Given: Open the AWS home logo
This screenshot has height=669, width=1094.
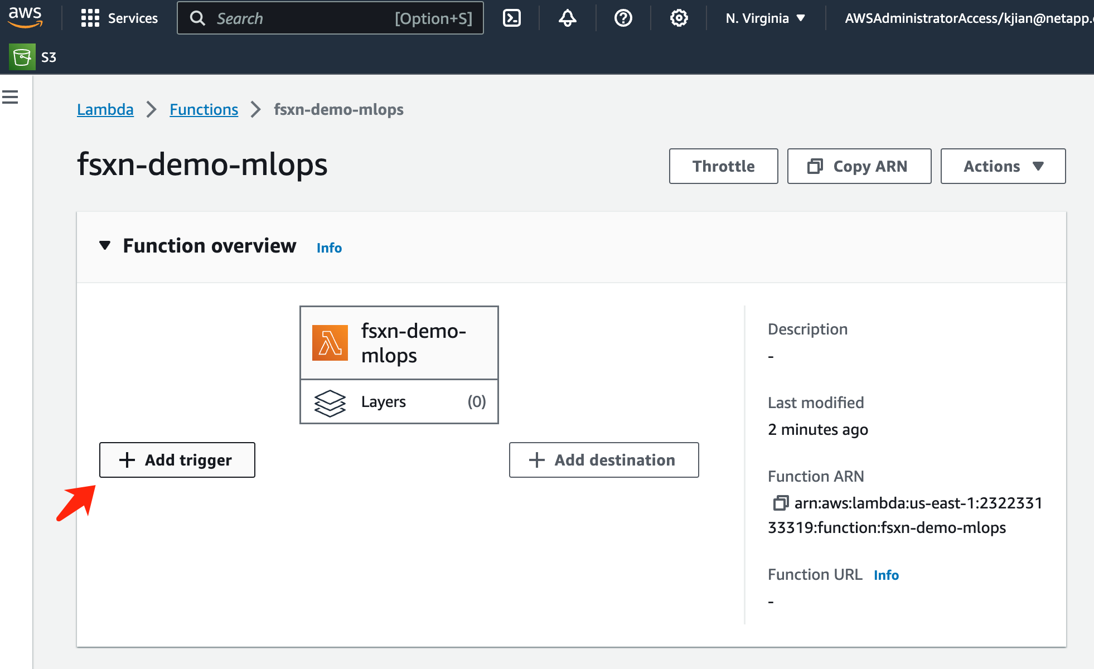Looking at the screenshot, I should pyautogui.click(x=25, y=17).
